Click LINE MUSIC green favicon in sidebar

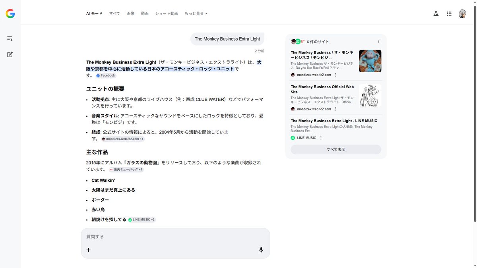(x=293, y=138)
